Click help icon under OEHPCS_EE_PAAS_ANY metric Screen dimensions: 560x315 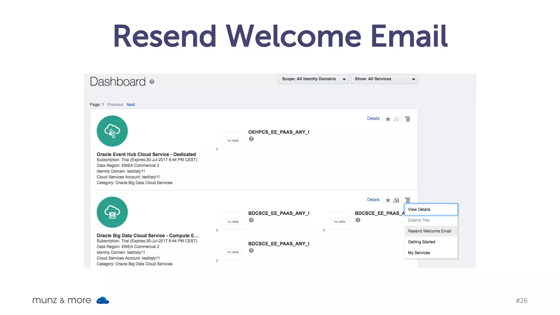tap(251, 139)
